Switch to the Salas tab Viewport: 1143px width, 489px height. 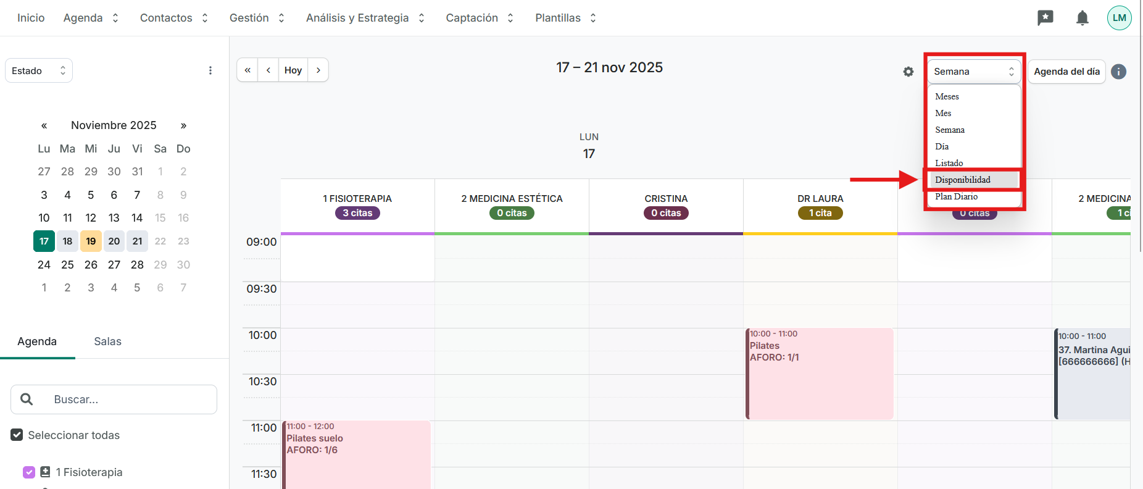point(107,341)
